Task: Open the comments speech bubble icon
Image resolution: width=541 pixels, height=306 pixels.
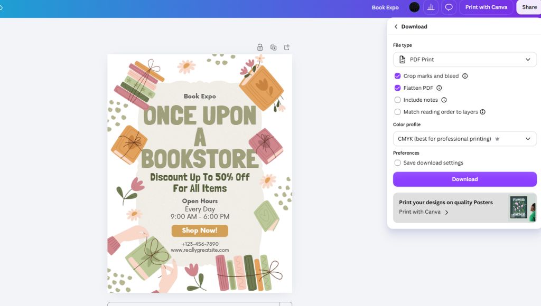Action: coord(449,7)
